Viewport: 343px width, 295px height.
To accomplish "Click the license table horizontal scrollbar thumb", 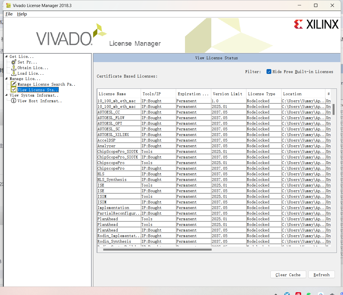I will tap(157, 249).
